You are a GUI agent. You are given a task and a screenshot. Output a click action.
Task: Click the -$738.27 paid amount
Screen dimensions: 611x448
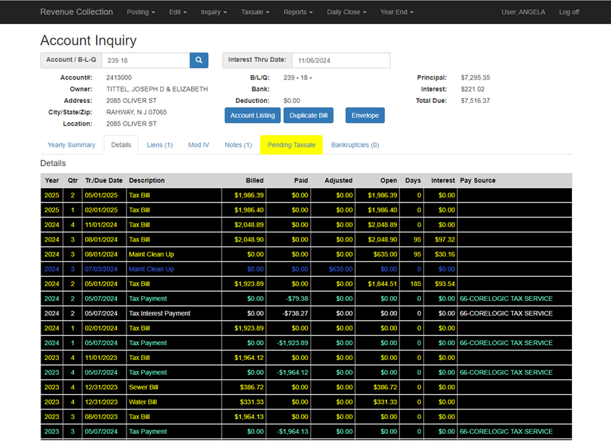coord(295,314)
